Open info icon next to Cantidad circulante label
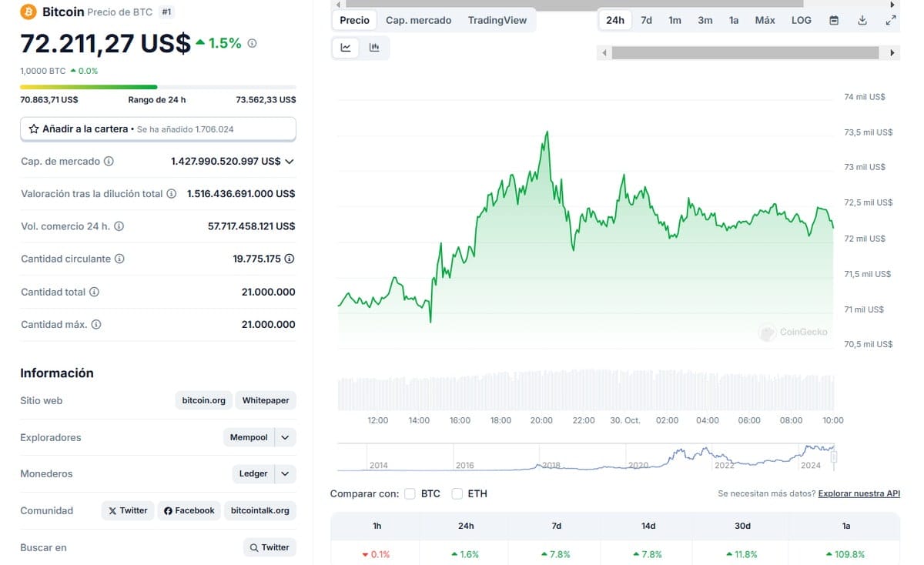The width and height of the screenshot is (924, 565). [119, 259]
